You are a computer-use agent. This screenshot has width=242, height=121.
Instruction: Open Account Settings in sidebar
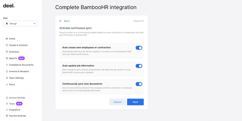17,98
